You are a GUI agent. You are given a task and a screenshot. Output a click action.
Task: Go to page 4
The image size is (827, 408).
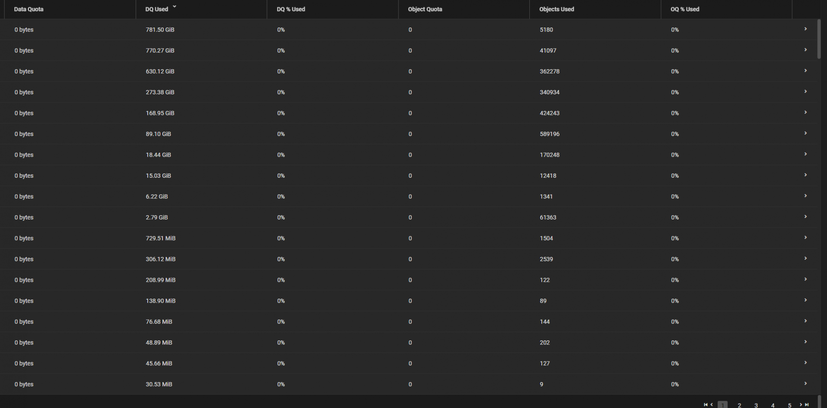tap(773, 405)
